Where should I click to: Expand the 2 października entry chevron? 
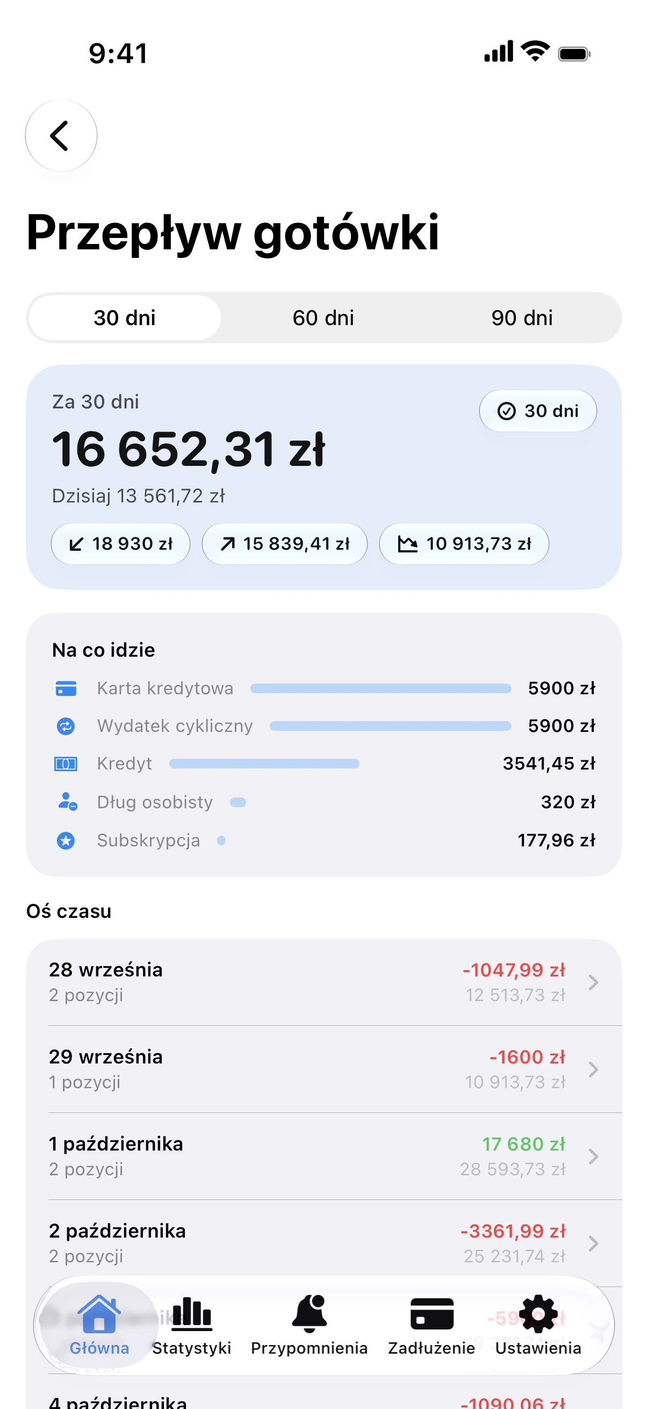(593, 1243)
